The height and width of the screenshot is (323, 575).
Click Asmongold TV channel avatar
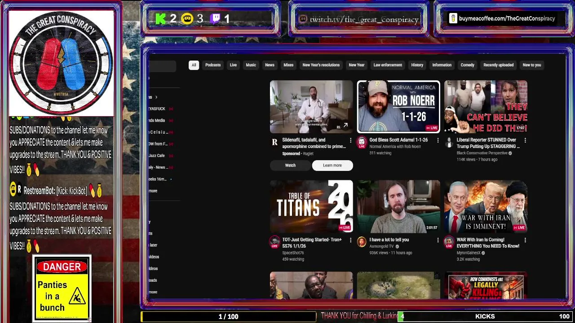[x=362, y=242]
